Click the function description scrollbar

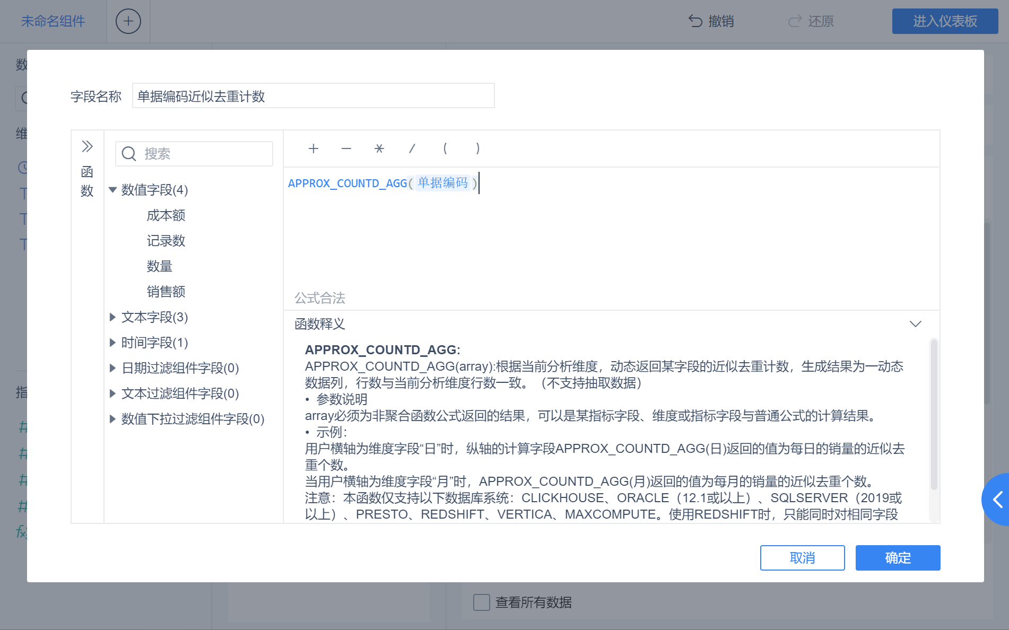[x=934, y=414]
